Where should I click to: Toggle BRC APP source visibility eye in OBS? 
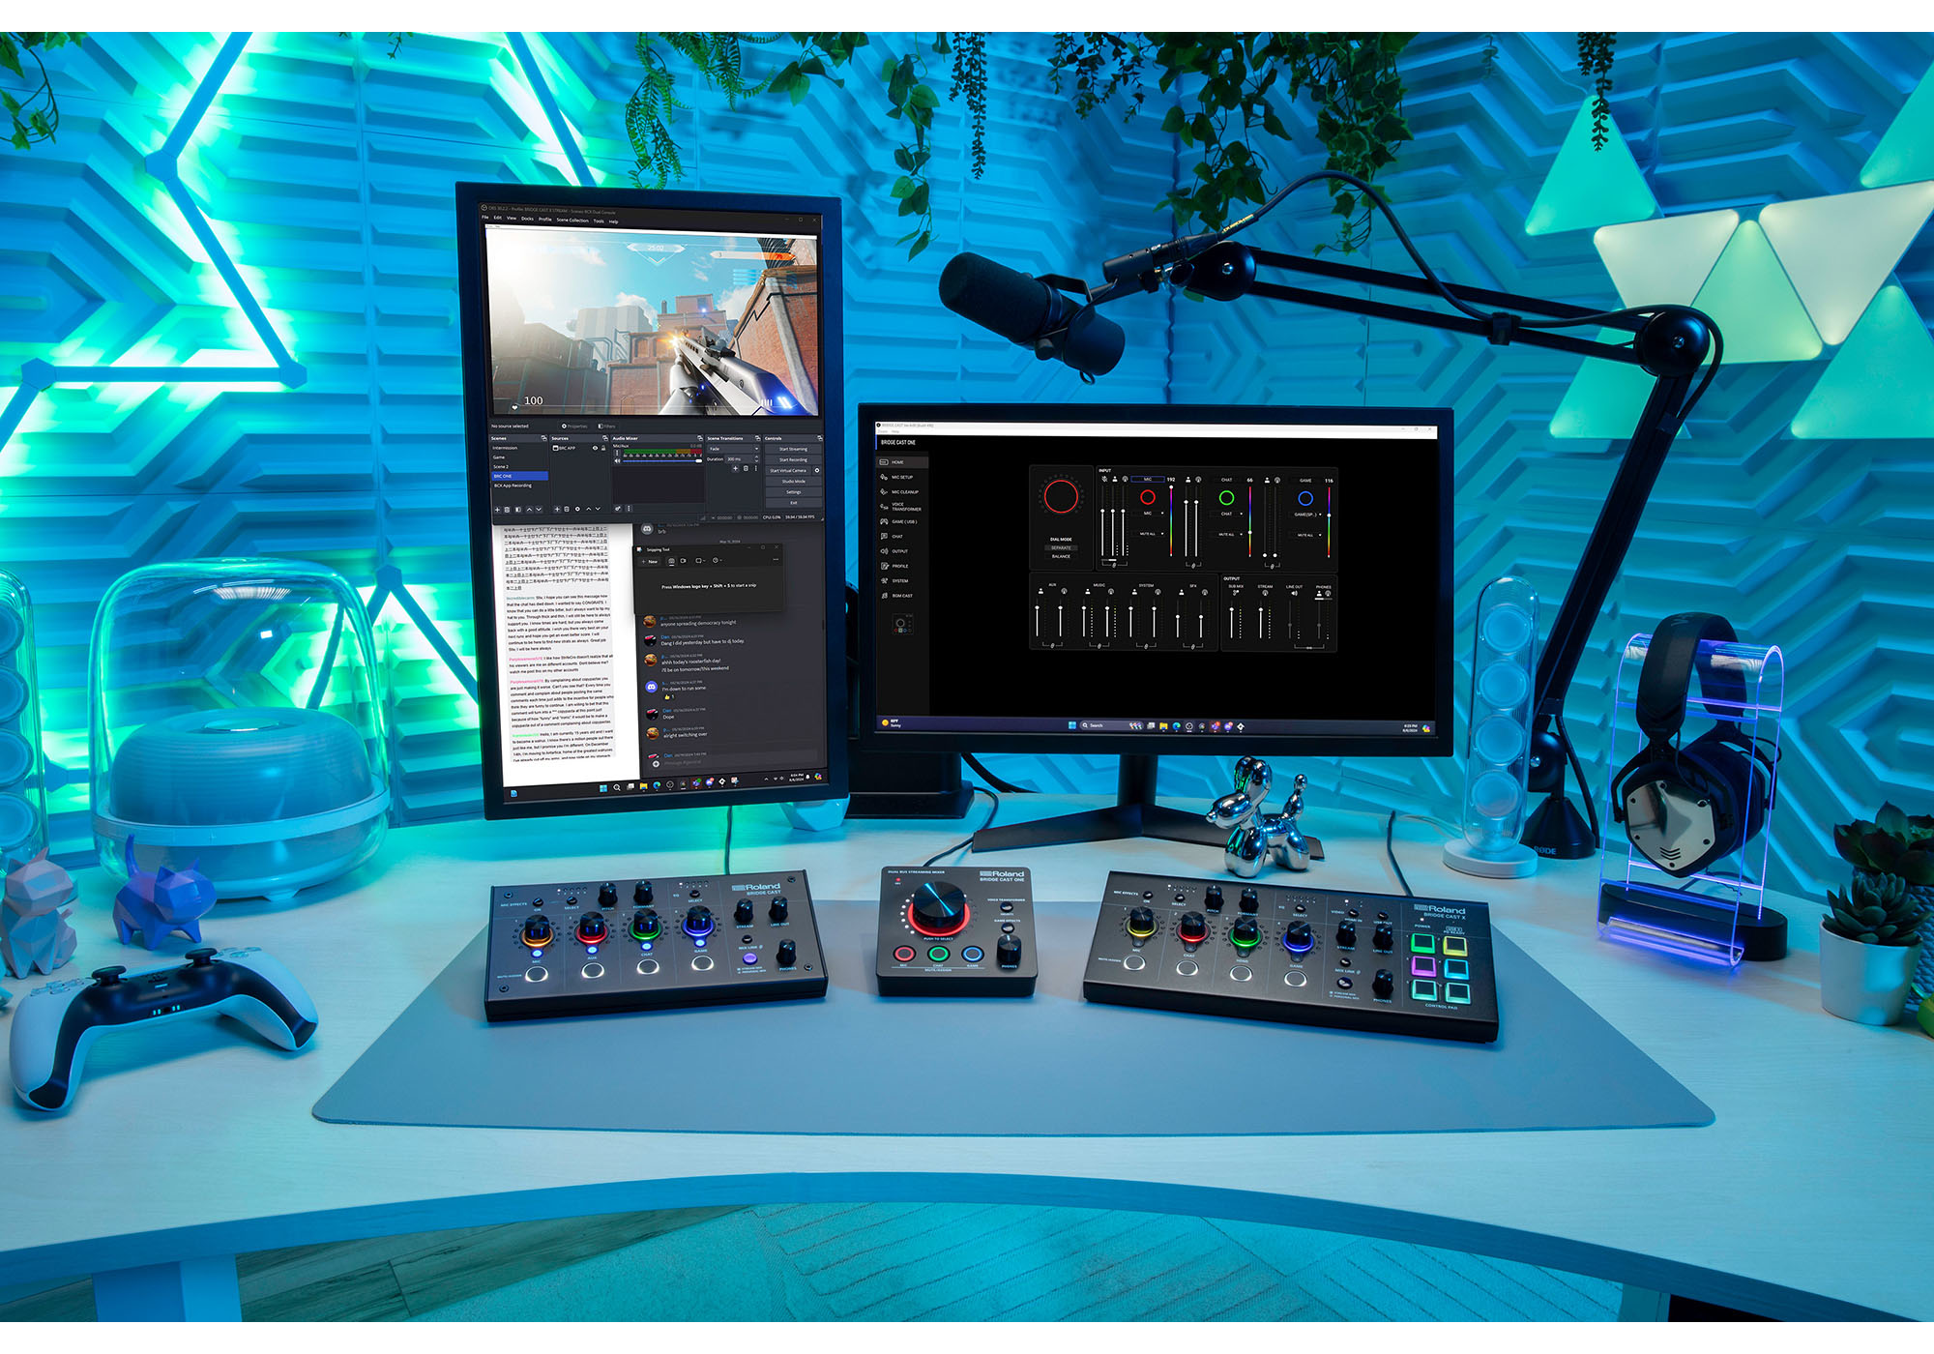pyautogui.click(x=595, y=448)
